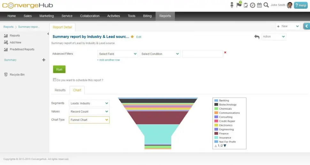Click the Edit link beside title
The image size is (310, 165).
pos(139,37)
